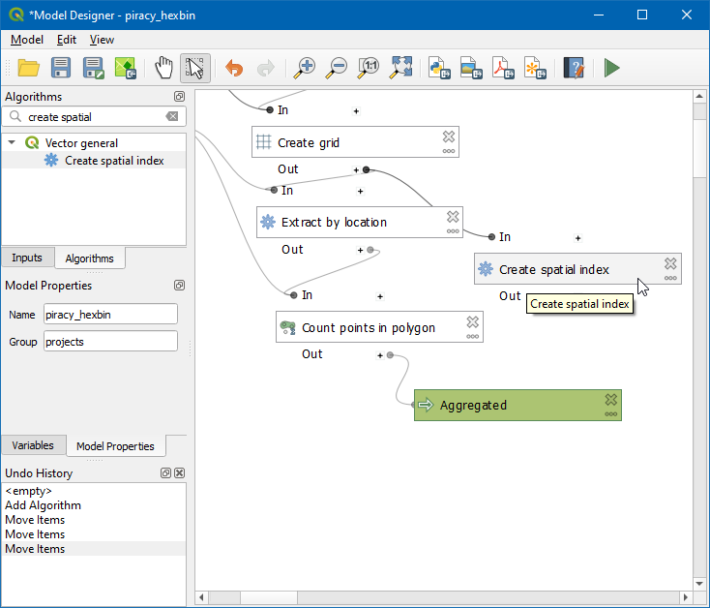Switch to the Algorithms tab
This screenshot has height=608, width=710.
click(x=90, y=258)
